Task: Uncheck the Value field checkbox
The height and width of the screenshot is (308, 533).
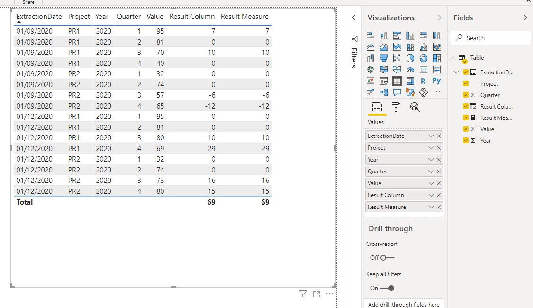Action: (466, 129)
